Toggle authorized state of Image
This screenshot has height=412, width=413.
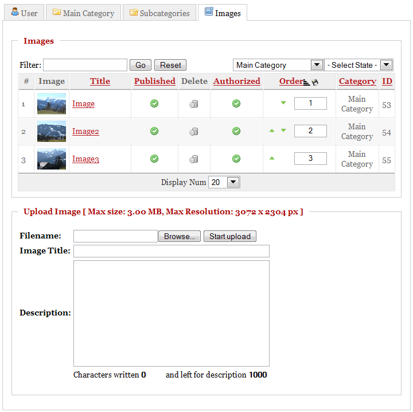coord(236,103)
